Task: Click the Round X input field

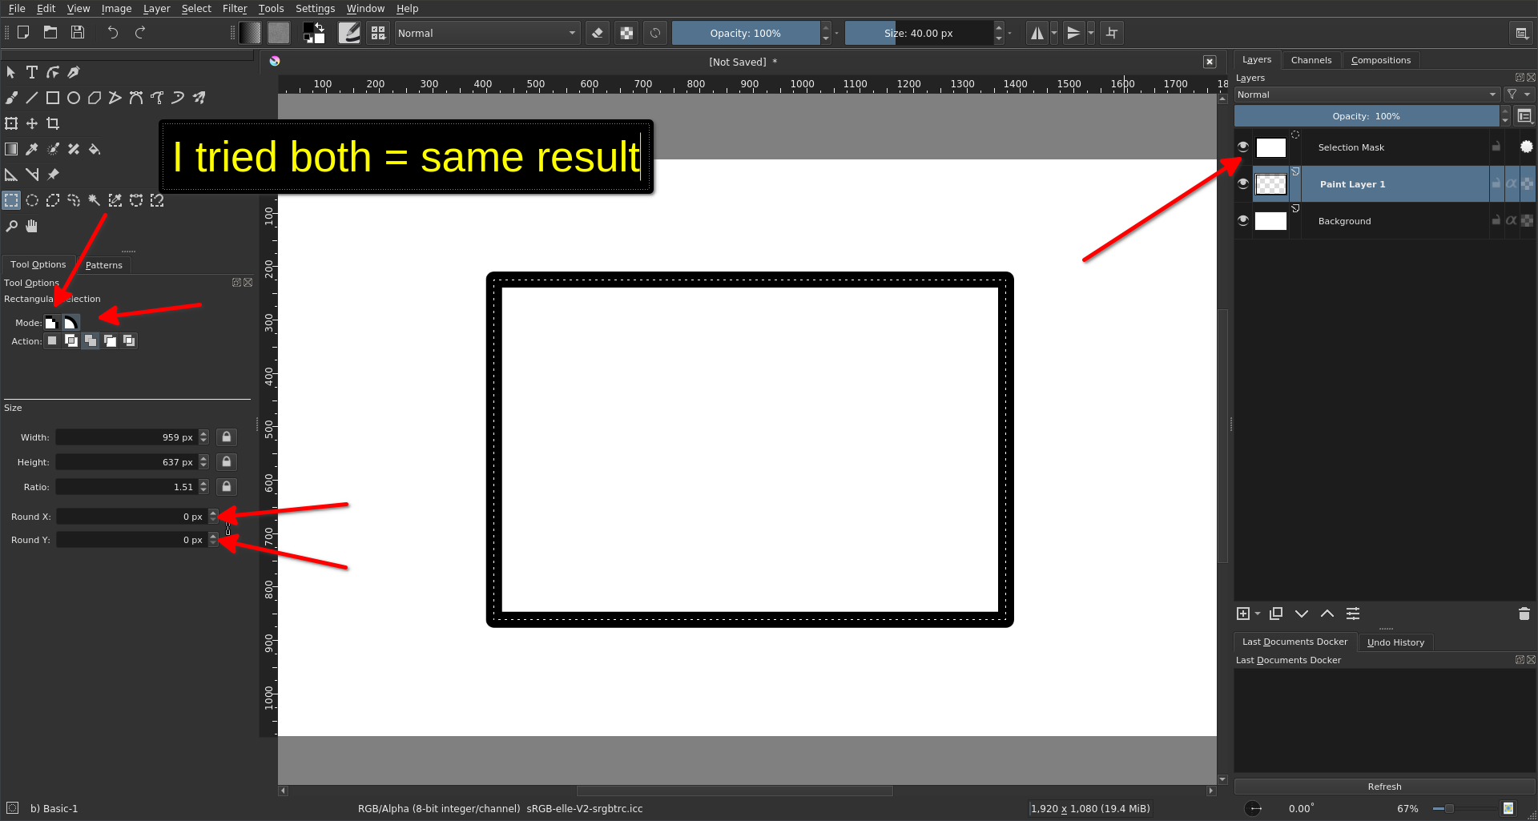Action: click(131, 517)
